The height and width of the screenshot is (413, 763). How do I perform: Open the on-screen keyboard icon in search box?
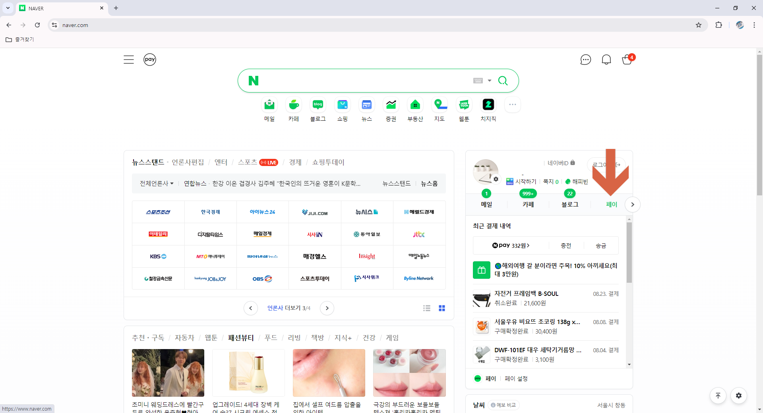tap(478, 81)
